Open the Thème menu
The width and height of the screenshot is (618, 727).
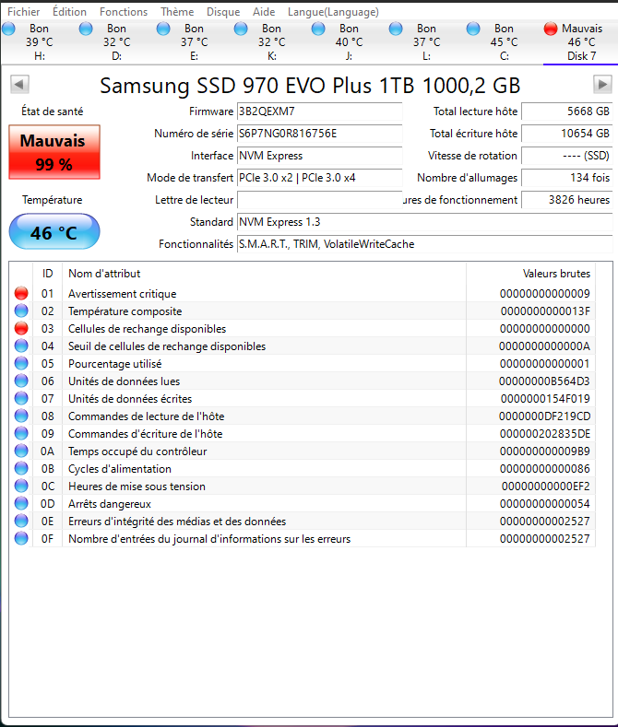pyautogui.click(x=177, y=12)
